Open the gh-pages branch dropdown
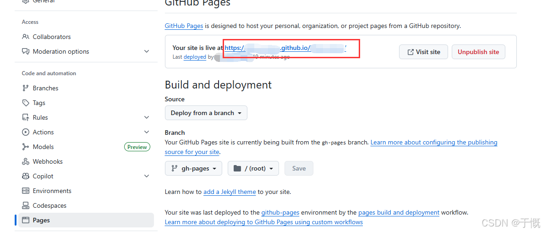 pyautogui.click(x=193, y=168)
